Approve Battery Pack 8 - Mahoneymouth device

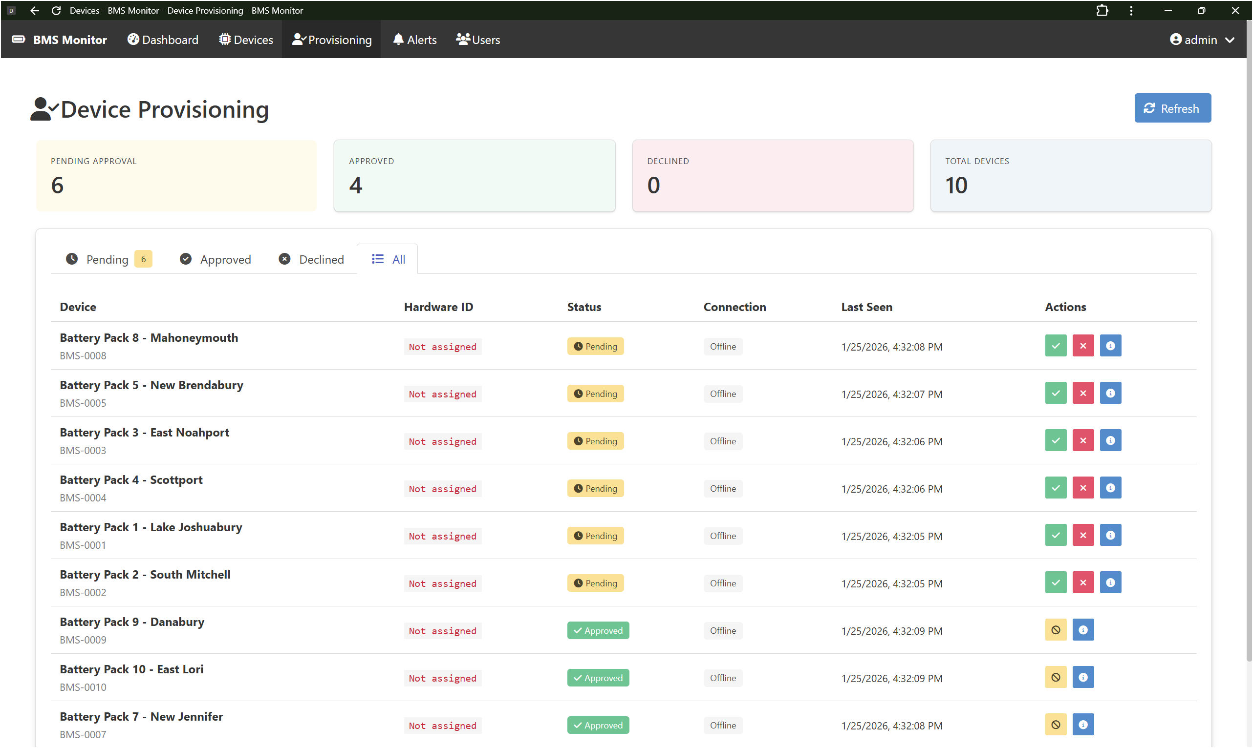click(1055, 346)
